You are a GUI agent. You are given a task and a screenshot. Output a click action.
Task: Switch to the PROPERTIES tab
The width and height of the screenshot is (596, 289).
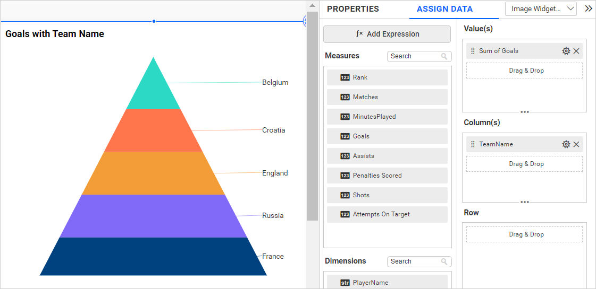(x=352, y=9)
